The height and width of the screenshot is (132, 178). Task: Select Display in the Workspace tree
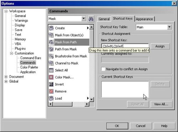click(x=20, y=25)
